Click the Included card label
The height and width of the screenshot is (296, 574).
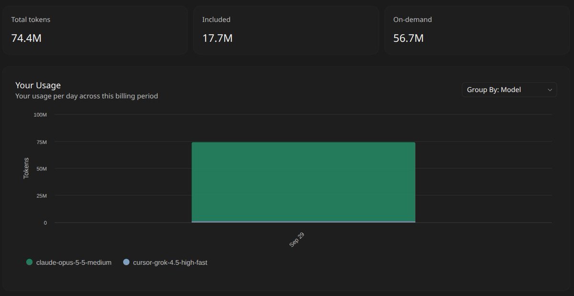(x=216, y=20)
